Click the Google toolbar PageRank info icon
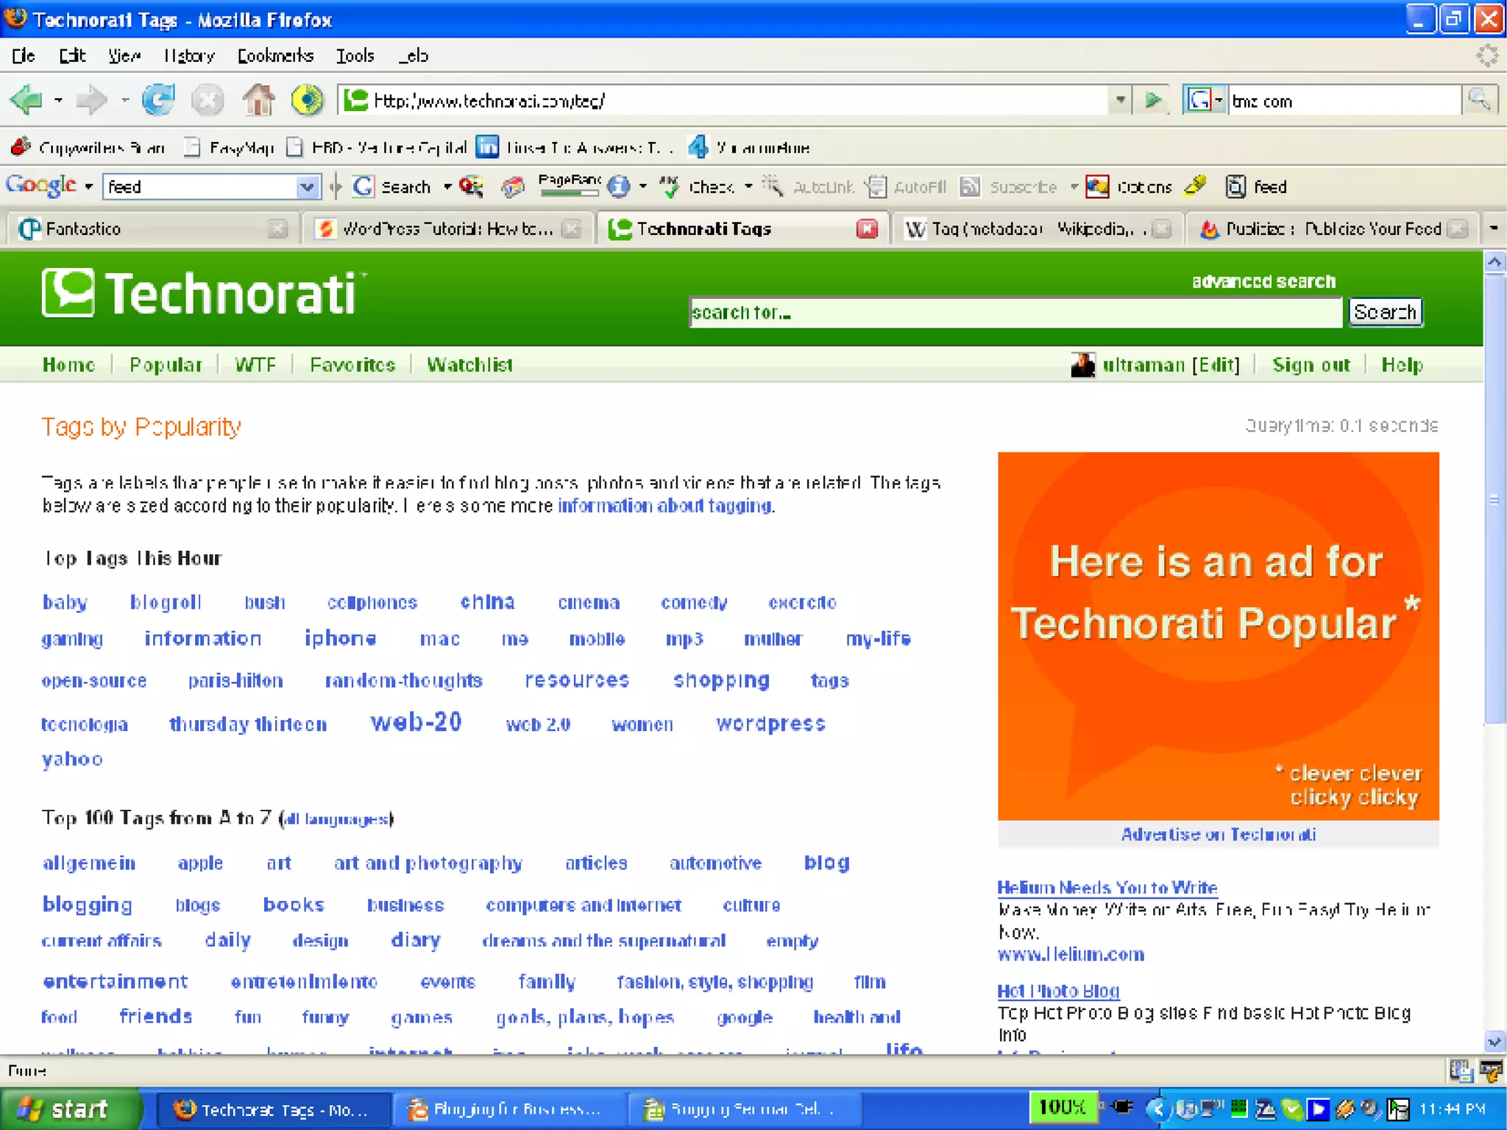This screenshot has height=1130, width=1507. coord(619,187)
